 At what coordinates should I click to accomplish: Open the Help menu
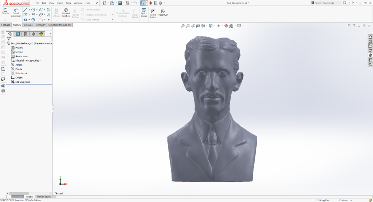88,3
